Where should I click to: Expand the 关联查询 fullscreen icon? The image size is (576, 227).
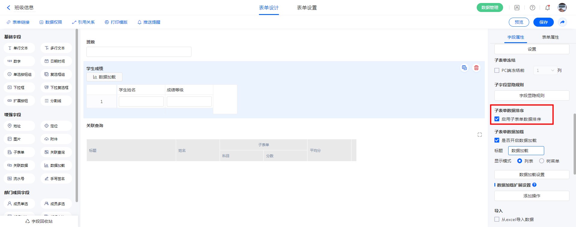click(x=479, y=135)
